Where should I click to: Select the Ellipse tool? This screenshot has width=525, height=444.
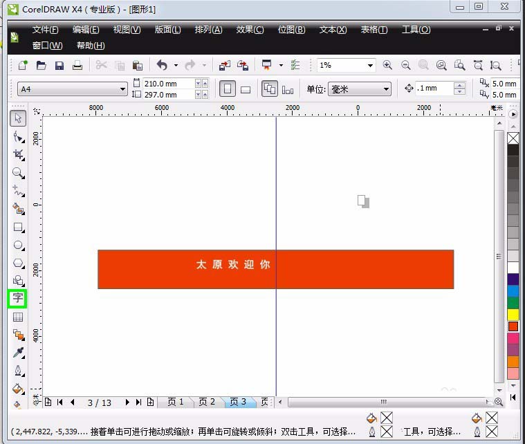18,245
